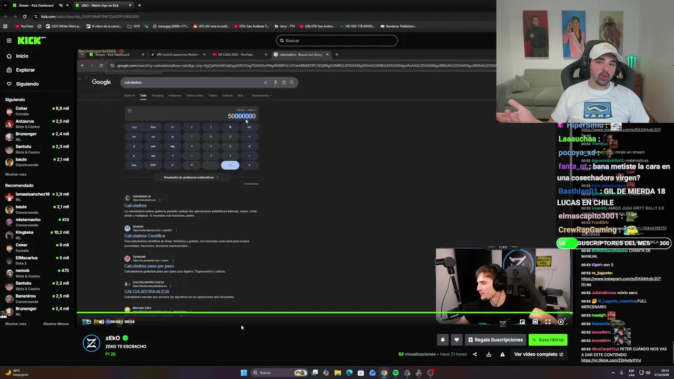
Task: Toggle picture-in-picture on clip player
Action: tap(522, 322)
